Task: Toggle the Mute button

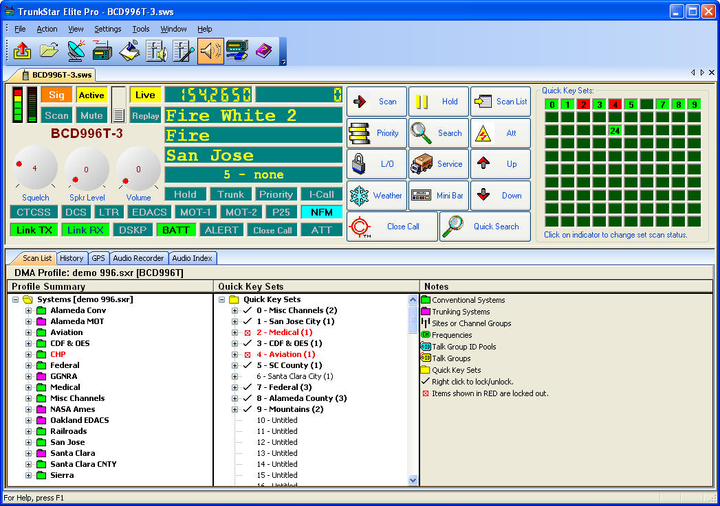Action: click(x=91, y=115)
